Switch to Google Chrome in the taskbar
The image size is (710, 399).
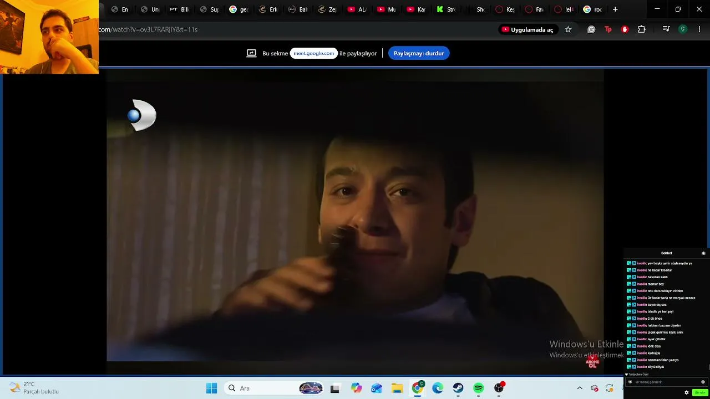417,388
